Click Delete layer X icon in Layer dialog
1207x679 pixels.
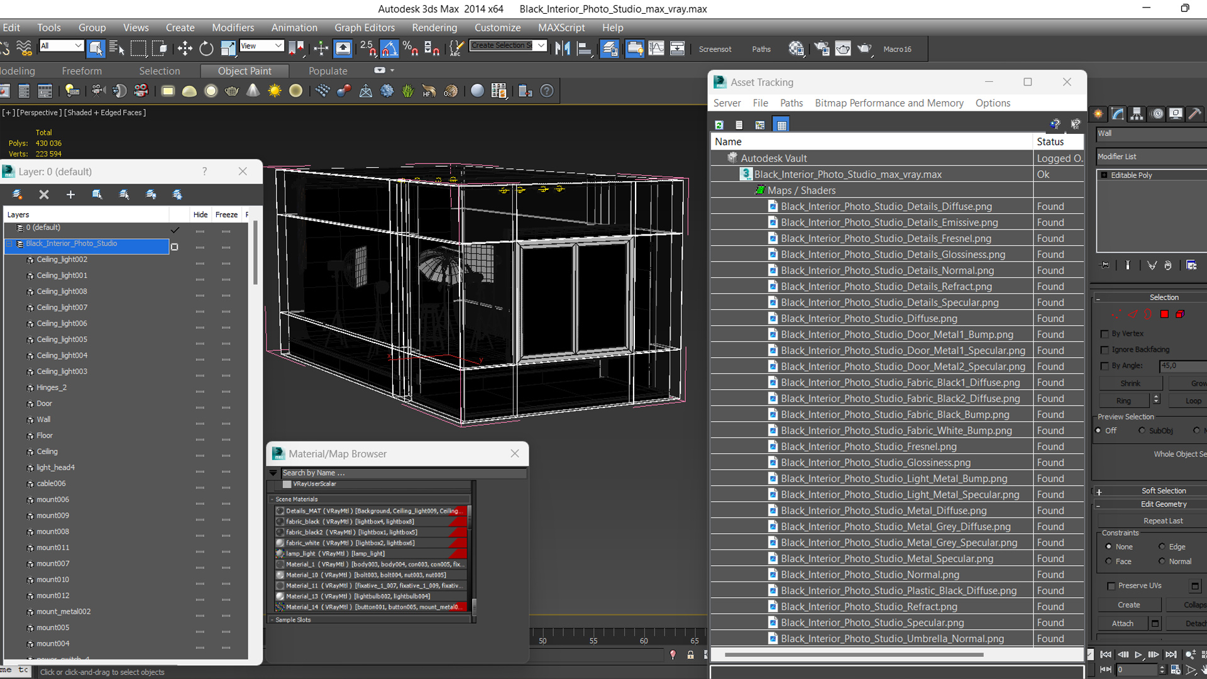point(44,194)
